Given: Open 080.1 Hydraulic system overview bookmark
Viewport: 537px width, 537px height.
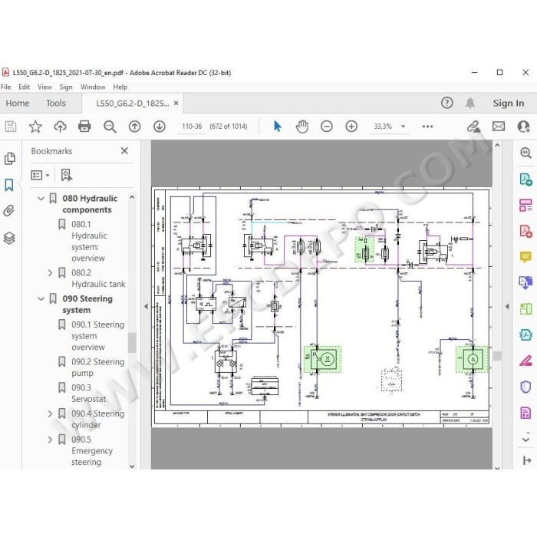Looking at the screenshot, I should (89, 241).
